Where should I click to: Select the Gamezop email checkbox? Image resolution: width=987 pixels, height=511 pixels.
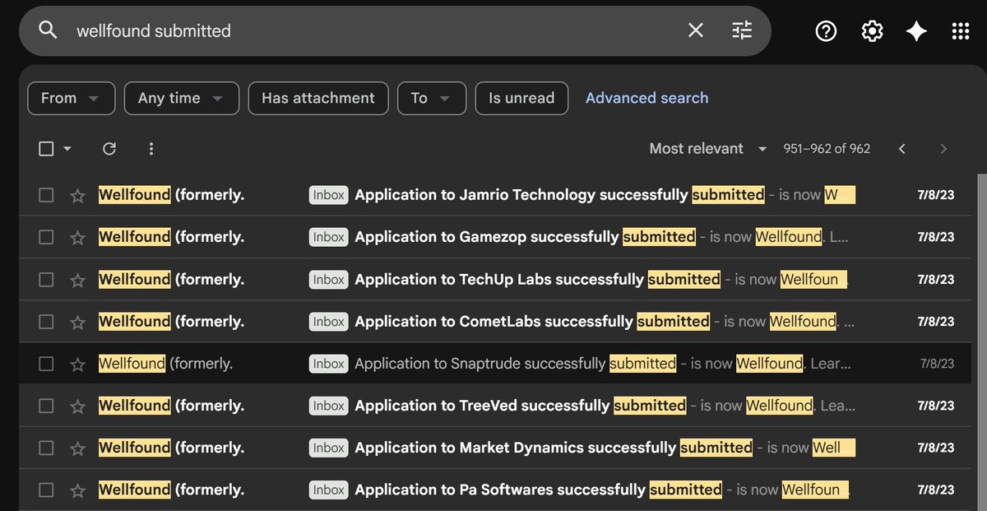pyautogui.click(x=46, y=237)
